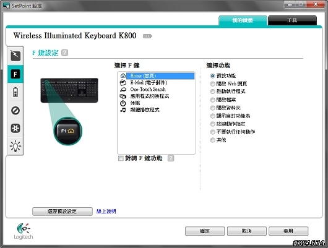Click the Home house icon in the list

pos(123,75)
